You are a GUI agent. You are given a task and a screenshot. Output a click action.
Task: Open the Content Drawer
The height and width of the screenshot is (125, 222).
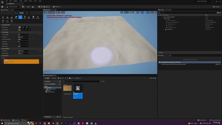6,120
